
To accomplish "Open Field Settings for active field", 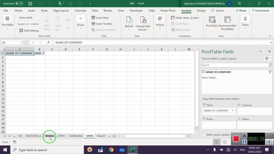I will pyautogui.click(x=29, y=30).
